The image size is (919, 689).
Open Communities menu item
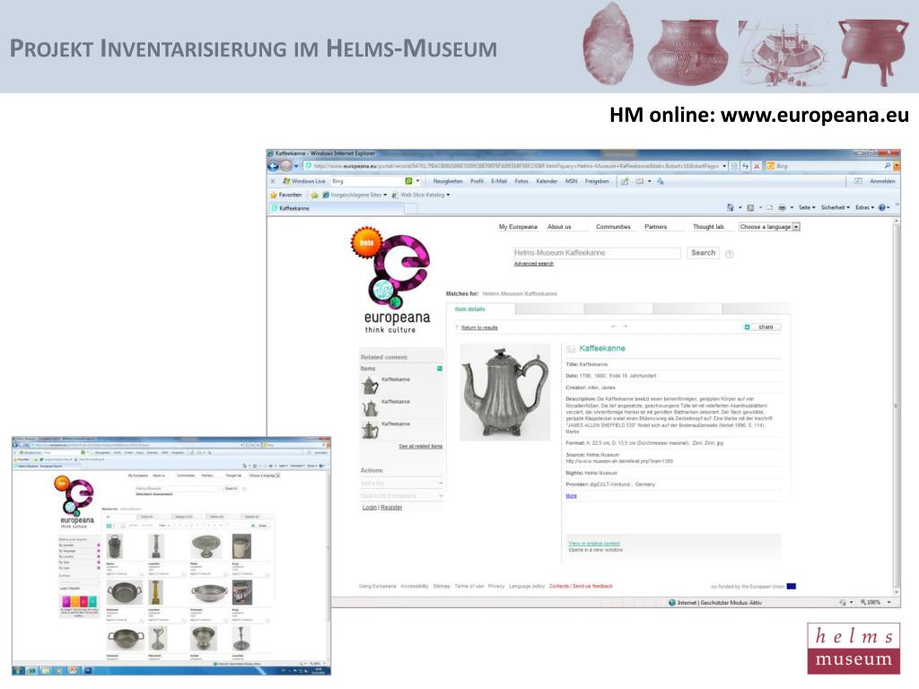(x=613, y=227)
